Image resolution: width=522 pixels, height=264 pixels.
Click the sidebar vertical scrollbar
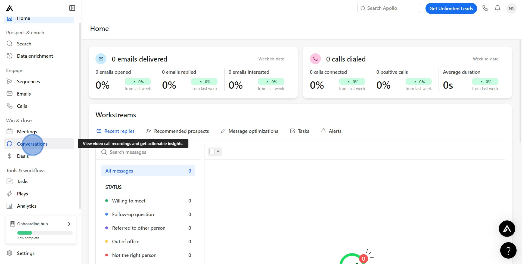click(80, 116)
